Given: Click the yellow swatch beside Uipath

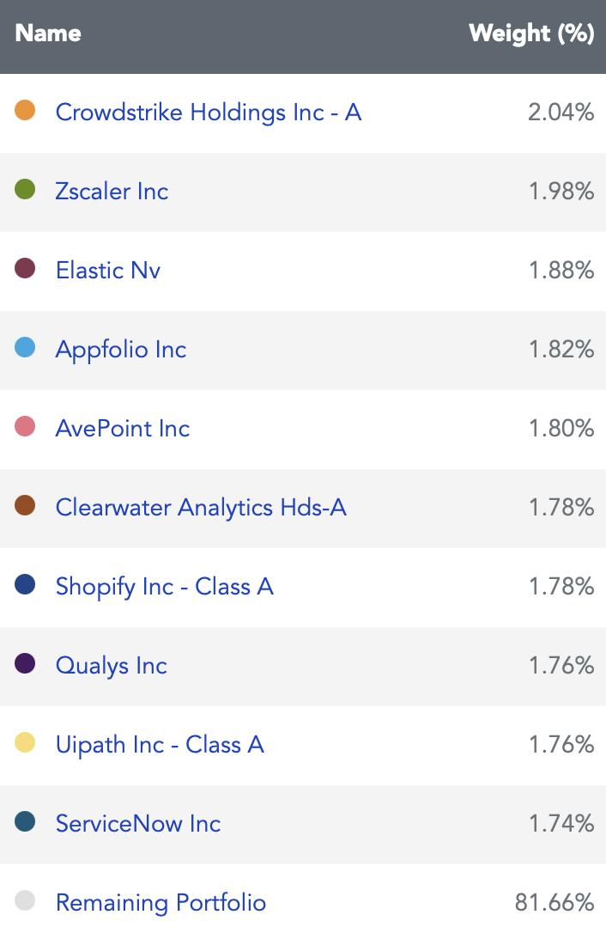Looking at the screenshot, I should 25,742.
